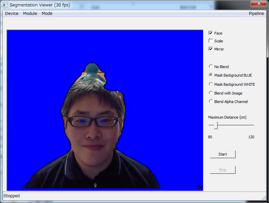This screenshot has height=203, width=269.
Task: Click the Segmentation Viewer title bar icon
Action: tap(5, 5)
